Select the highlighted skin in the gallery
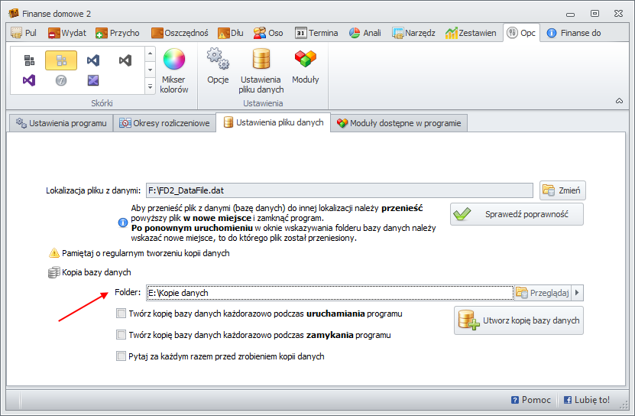Screen dimensions: 635x416 click(60, 60)
